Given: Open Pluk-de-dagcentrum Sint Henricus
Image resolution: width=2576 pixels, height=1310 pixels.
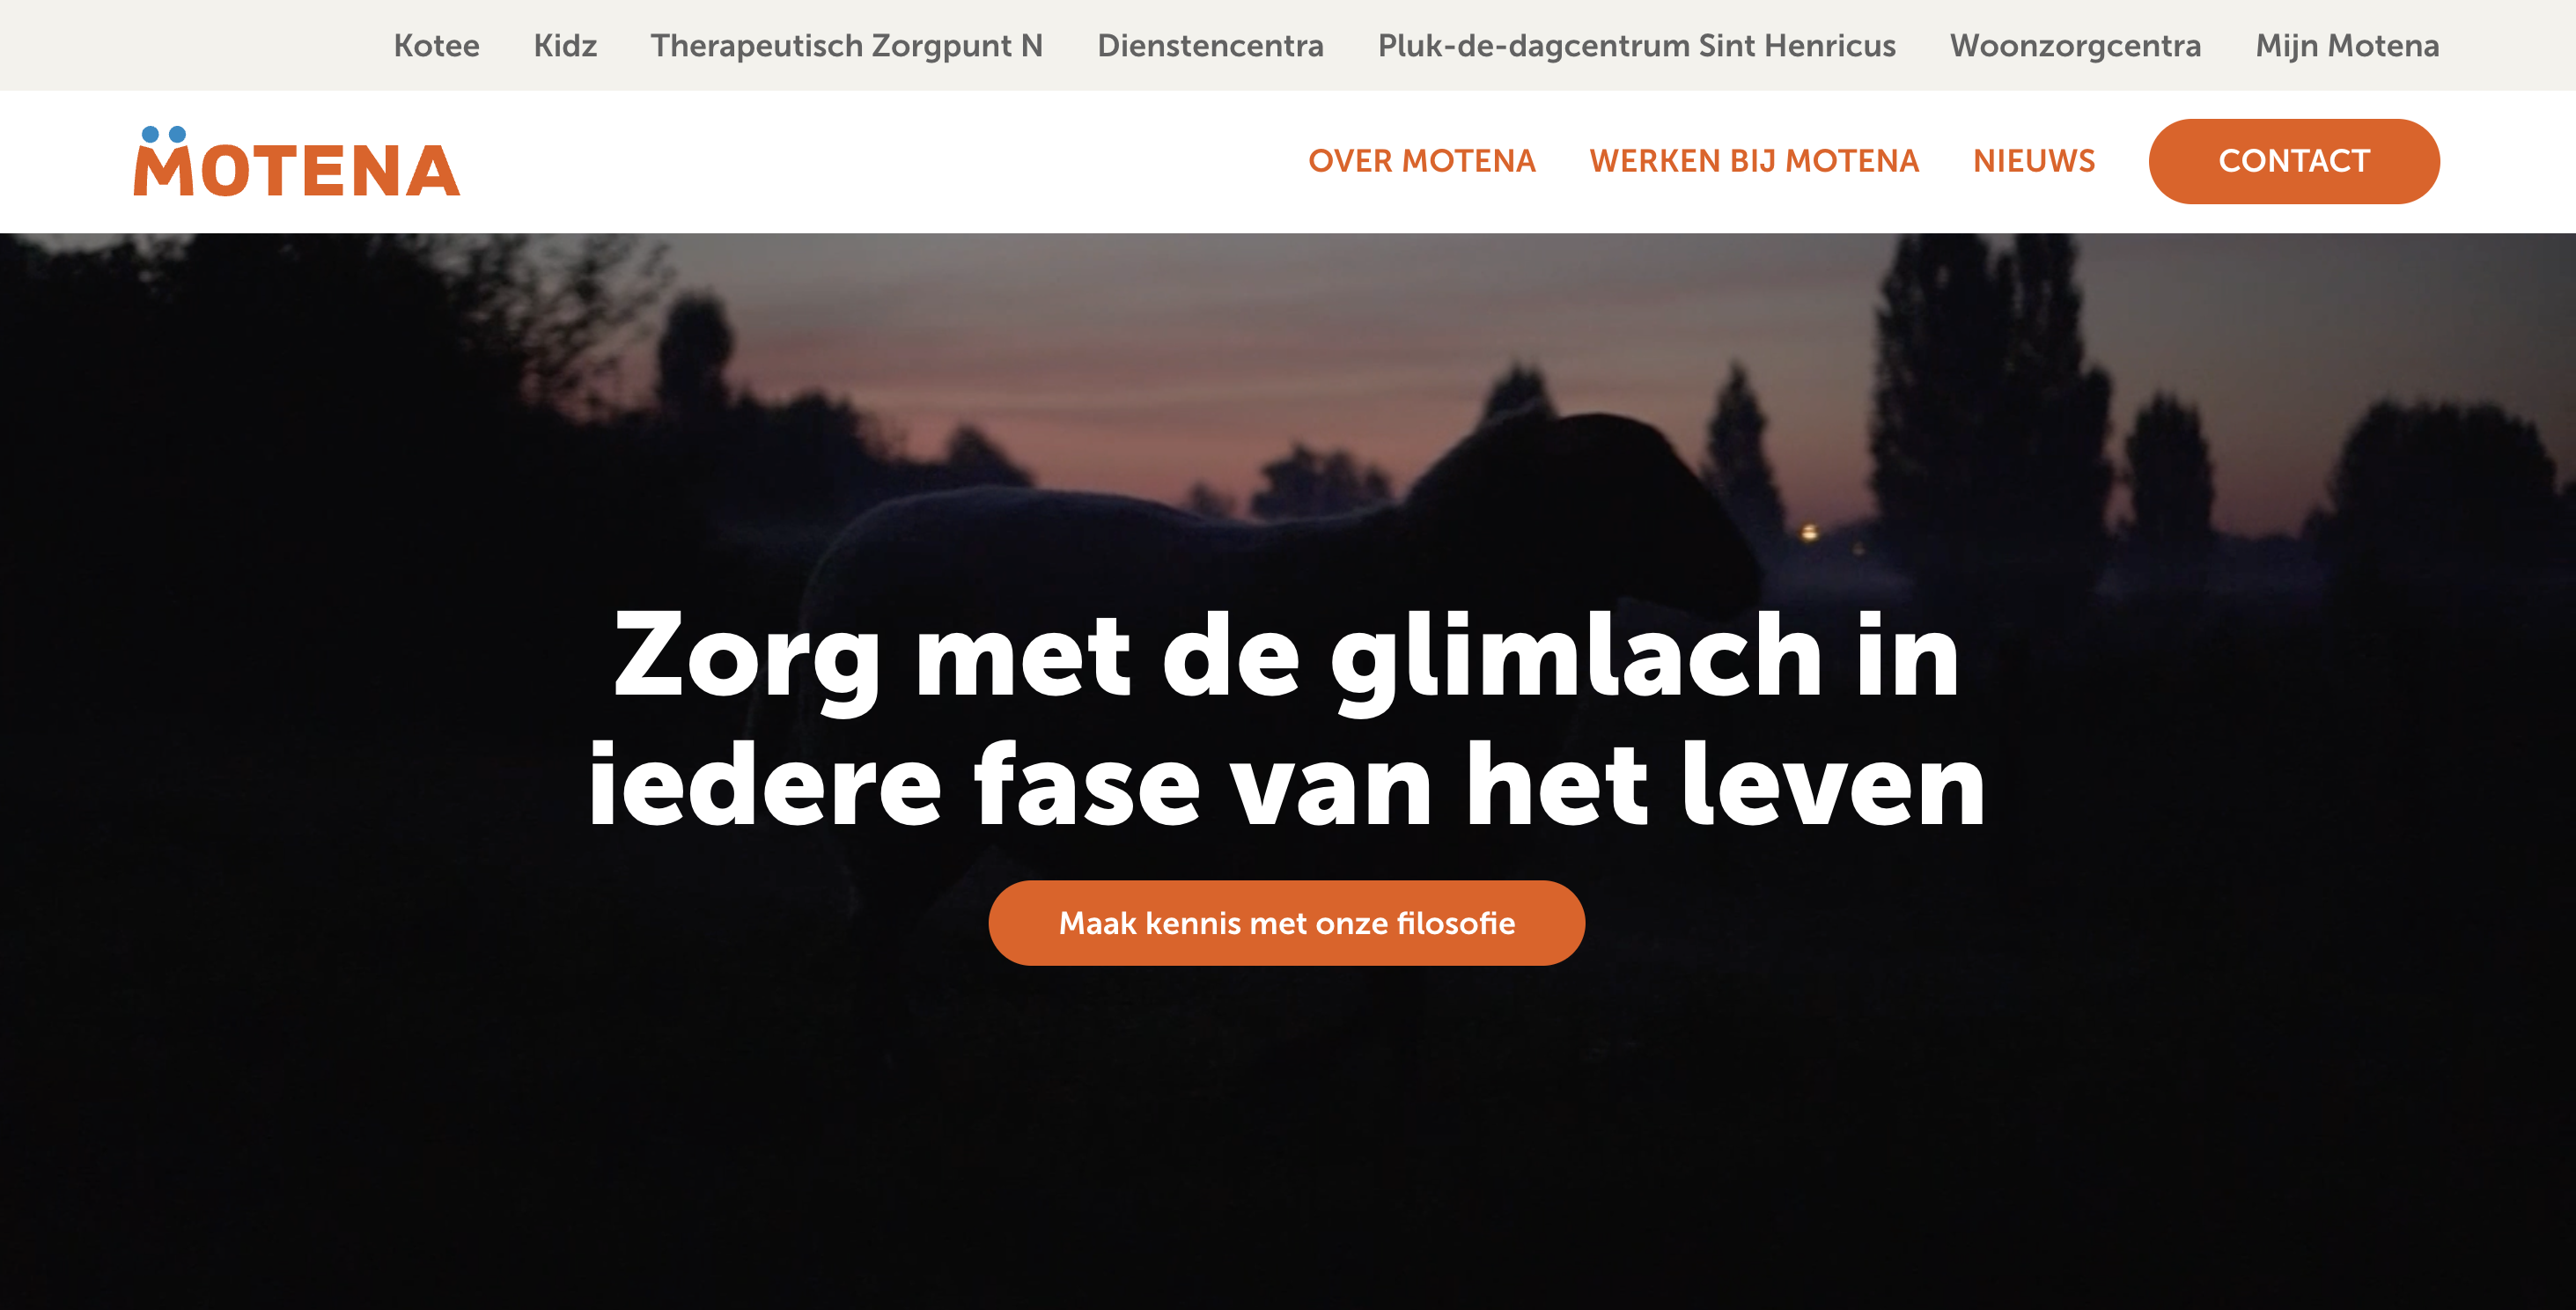Looking at the screenshot, I should pyautogui.click(x=1636, y=45).
